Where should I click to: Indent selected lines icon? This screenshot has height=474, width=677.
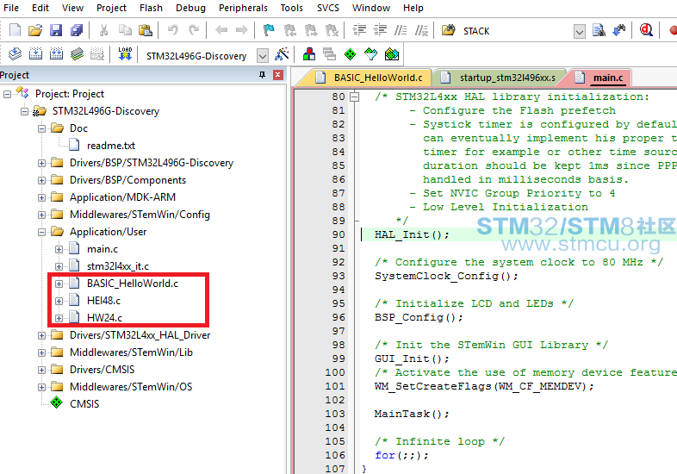click(359, 30)
